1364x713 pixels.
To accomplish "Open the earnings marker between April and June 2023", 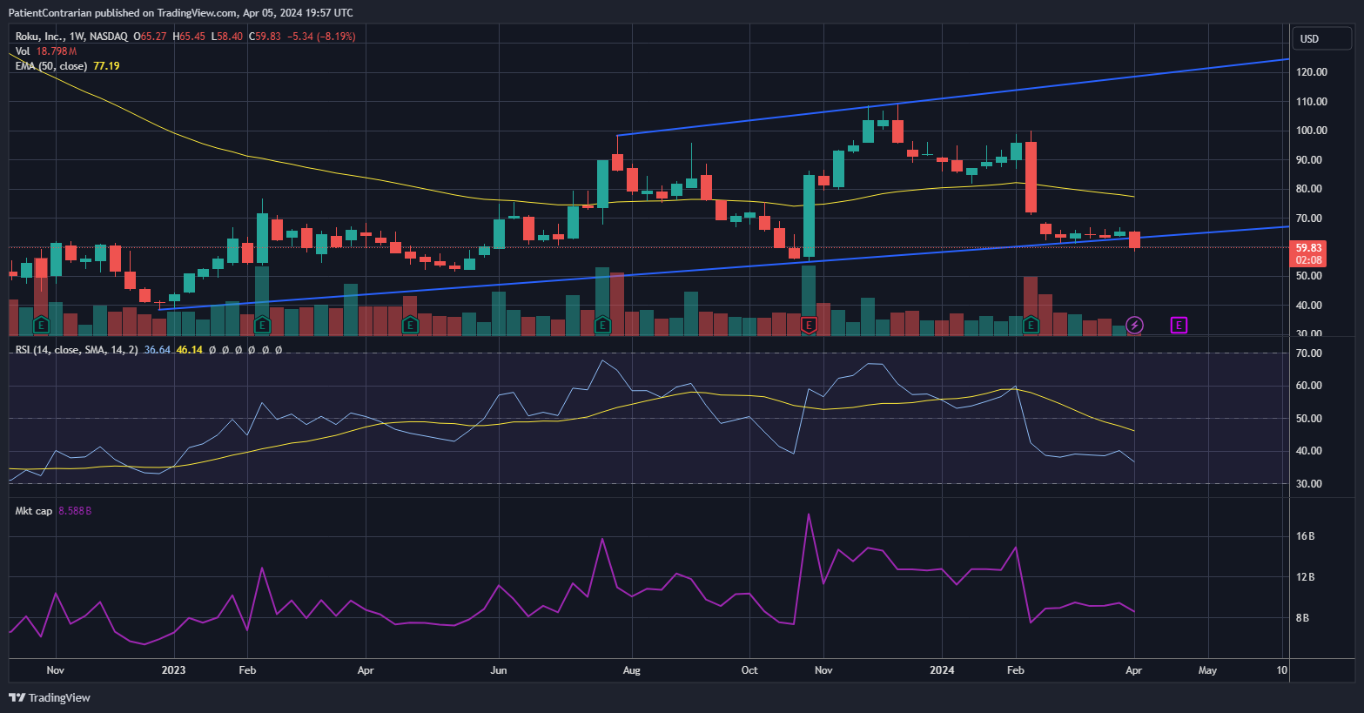I will tap(409, 326).
